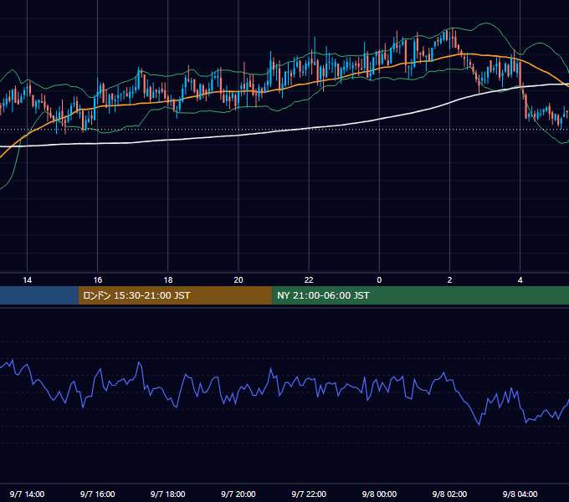569x502 pixels.
Task: Click the ロンドン 15:30-21:00 JST session band
Action: click(175, 295)
